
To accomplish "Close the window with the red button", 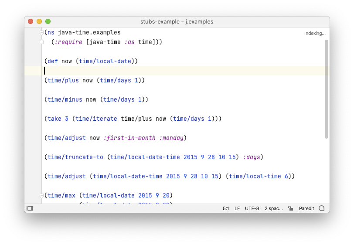I will (31, 22).
